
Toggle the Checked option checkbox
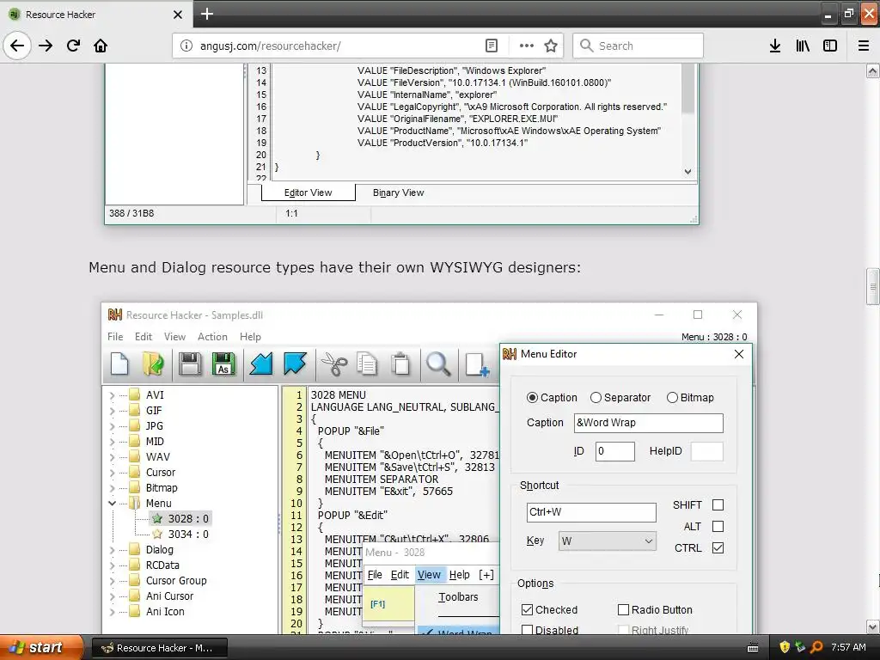(527, 609)
